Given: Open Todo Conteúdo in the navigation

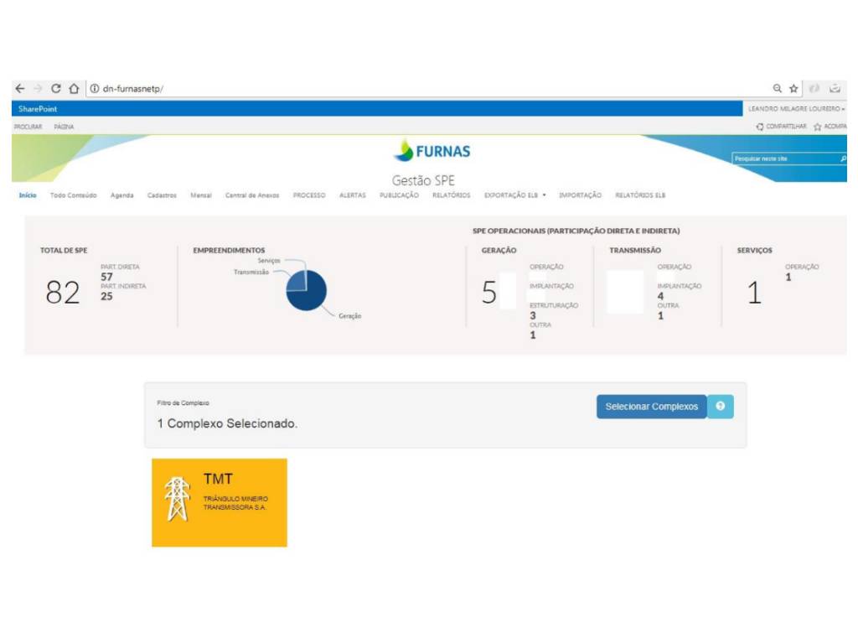Looking at the screenshot, I should pos(74,195).
